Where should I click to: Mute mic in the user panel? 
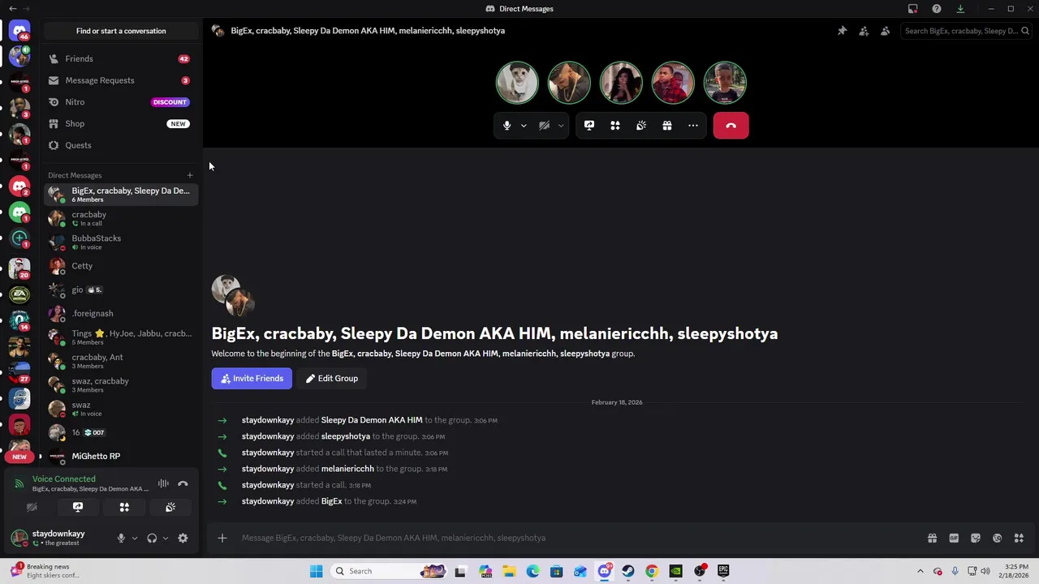(x=121, y=539)
